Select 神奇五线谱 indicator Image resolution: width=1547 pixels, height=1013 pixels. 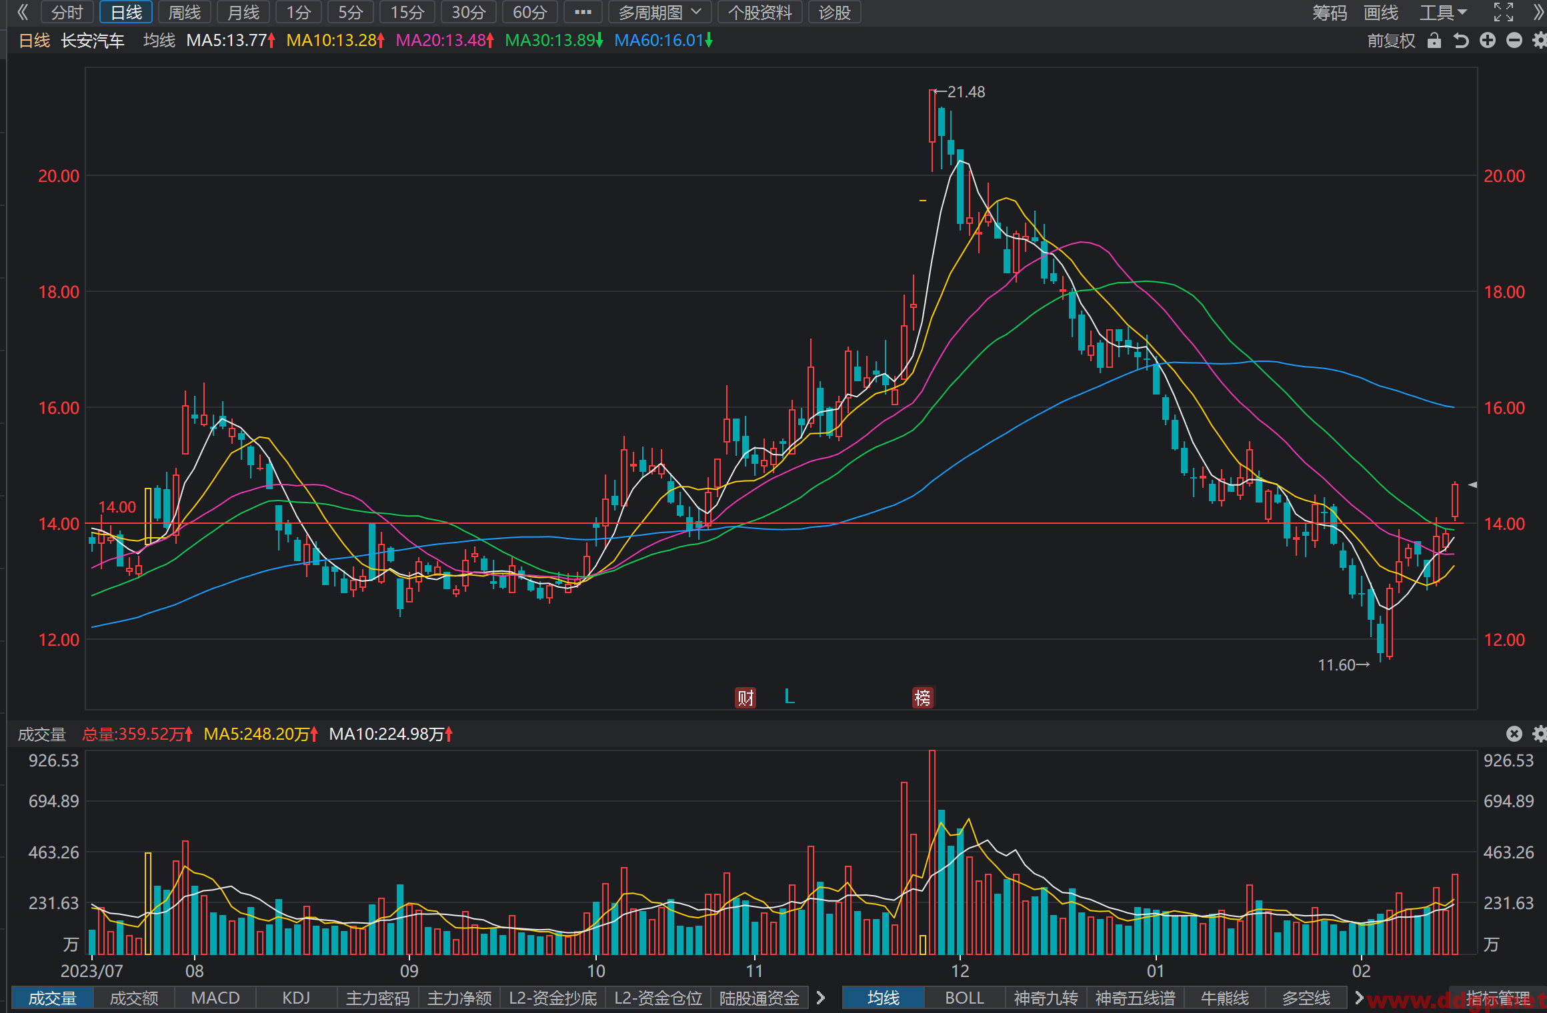tap(1136, 998)
